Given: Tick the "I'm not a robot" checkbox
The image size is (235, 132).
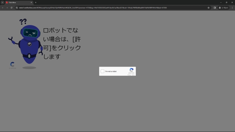Looking at the screenshot, I should coord(102,71).
